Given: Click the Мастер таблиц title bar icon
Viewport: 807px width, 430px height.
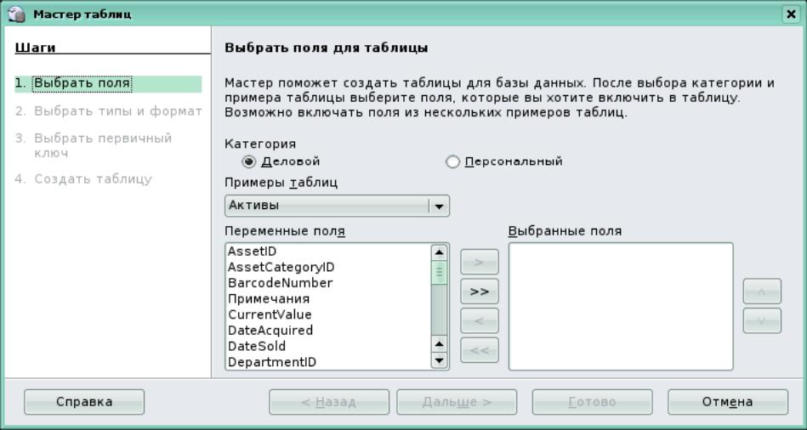Looking at the screenshot, I should pyautogui.click(x=17, y=14).
